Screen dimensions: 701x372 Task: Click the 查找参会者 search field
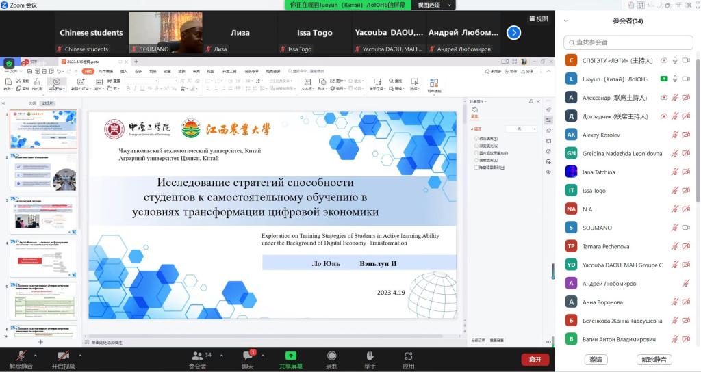click(x=628, y=42)
